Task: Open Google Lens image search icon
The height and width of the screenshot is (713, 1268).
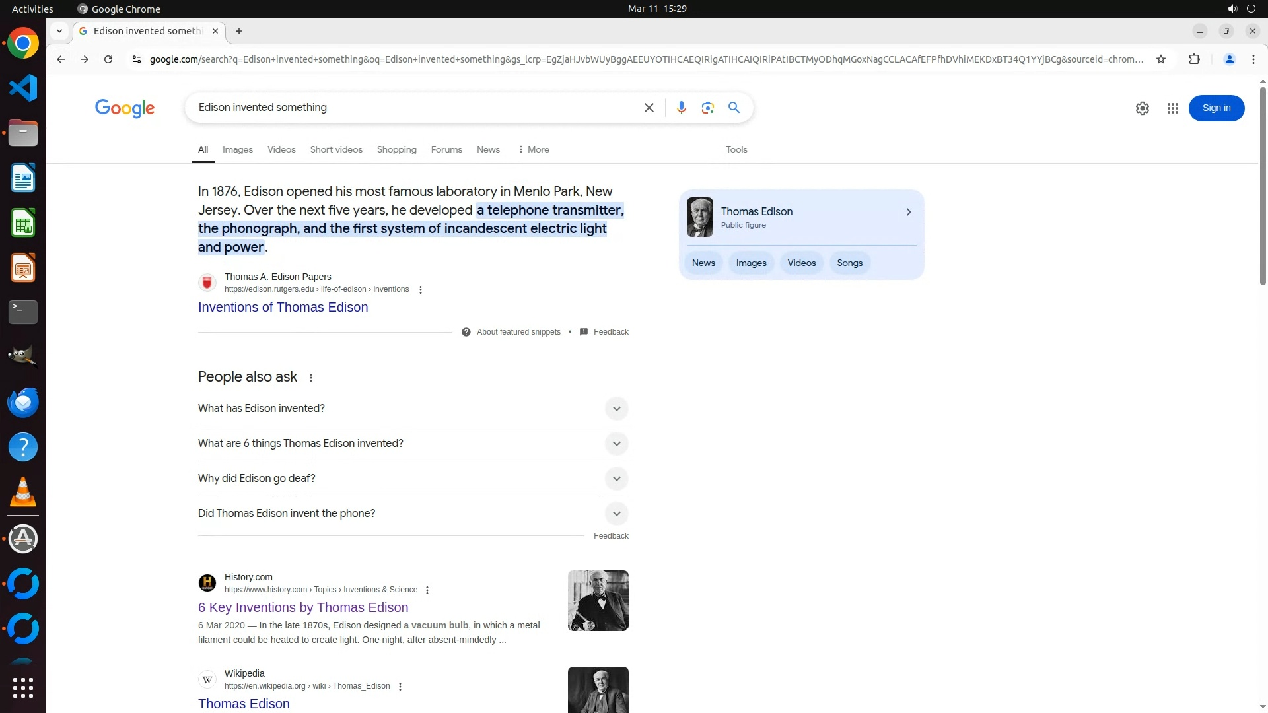Action: tap(707, 108)
